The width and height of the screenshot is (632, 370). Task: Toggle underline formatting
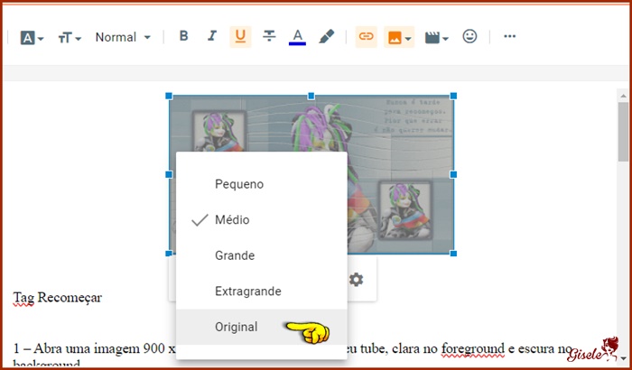[241, 37]
